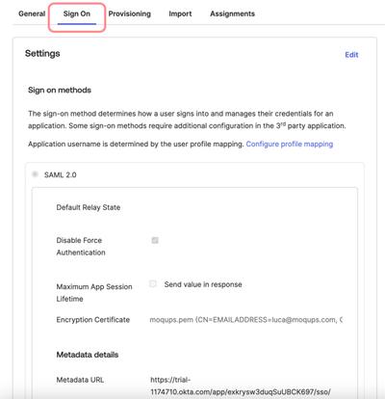Switch to the Sign On tab
Screen dimensions: 385x399
77,13
